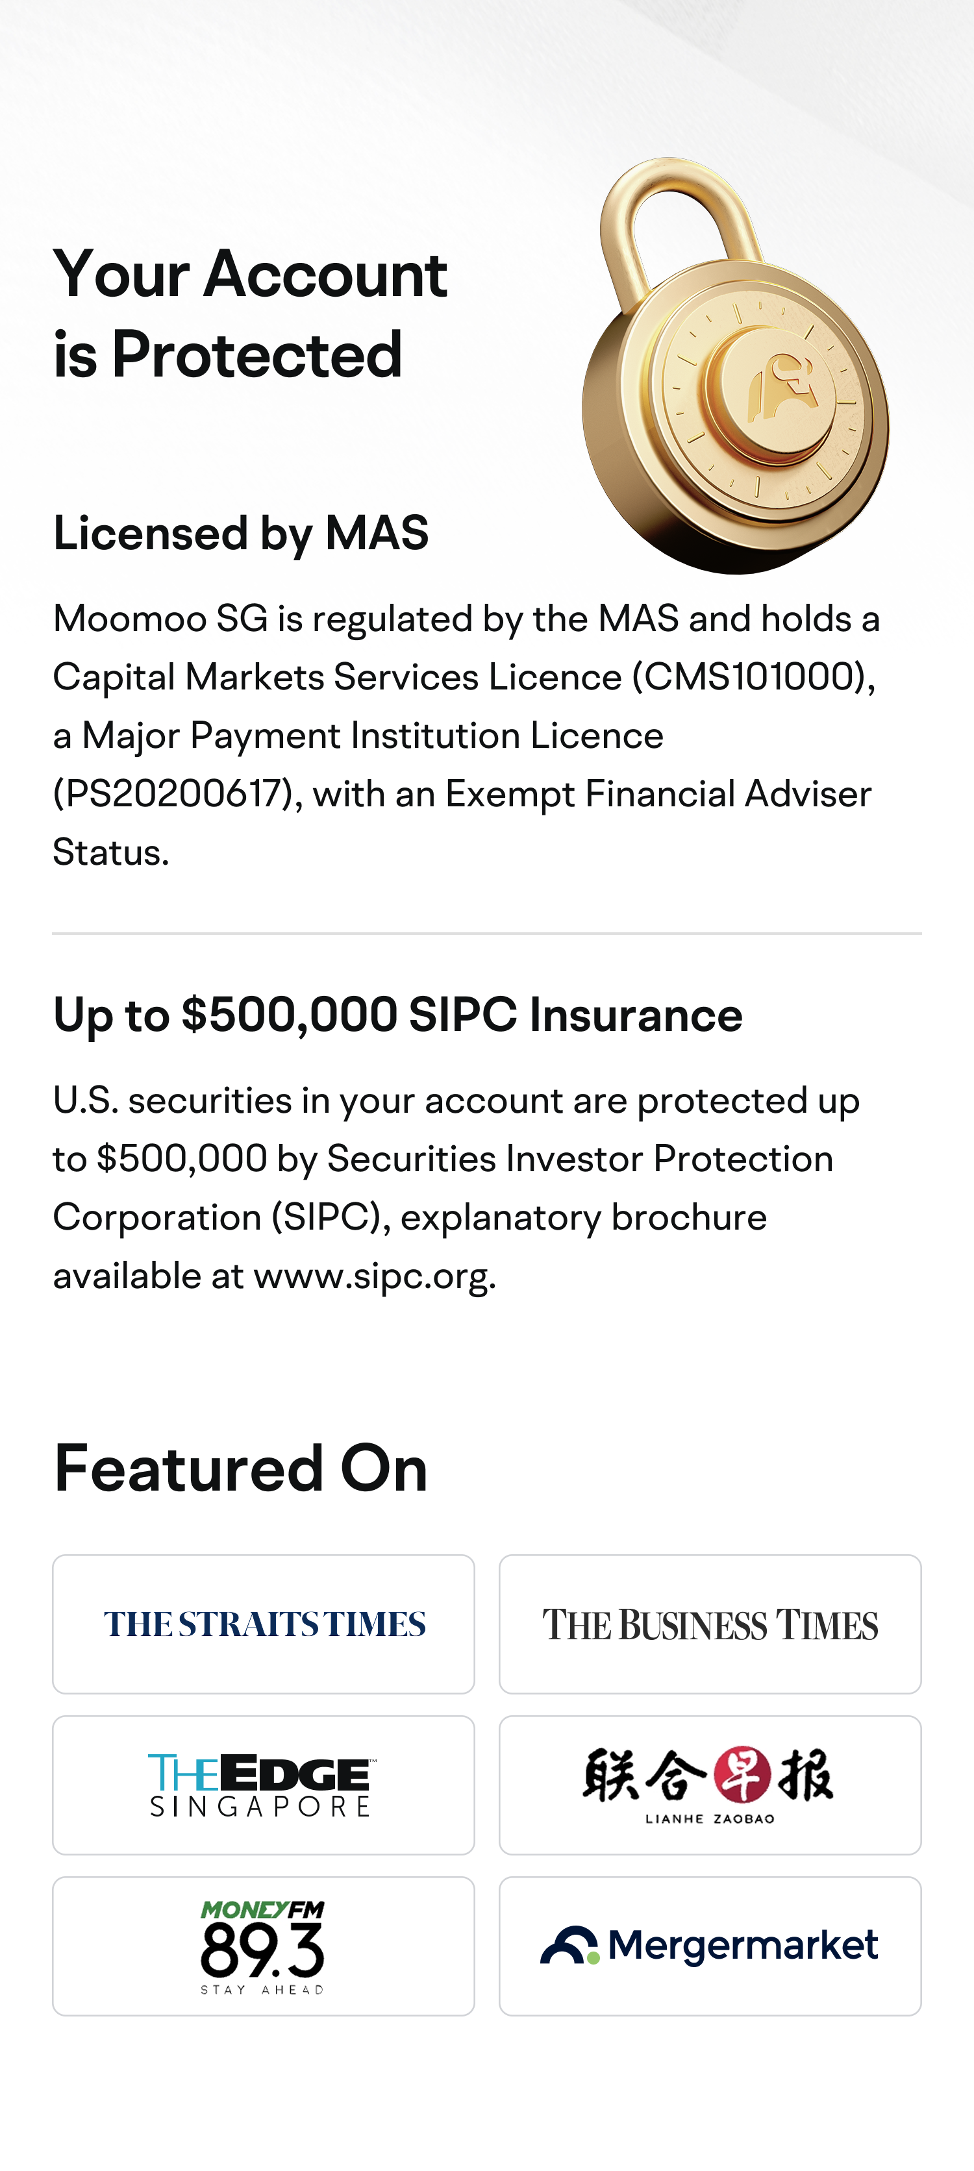The width and height of the screenshot is (974, 2171).
Task: Open the Lianhe Zaobao pinyin caption
Action: coord(710,1818)
